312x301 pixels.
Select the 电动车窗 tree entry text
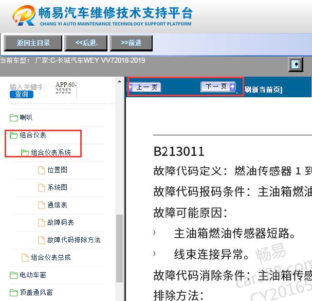(33, 275)
